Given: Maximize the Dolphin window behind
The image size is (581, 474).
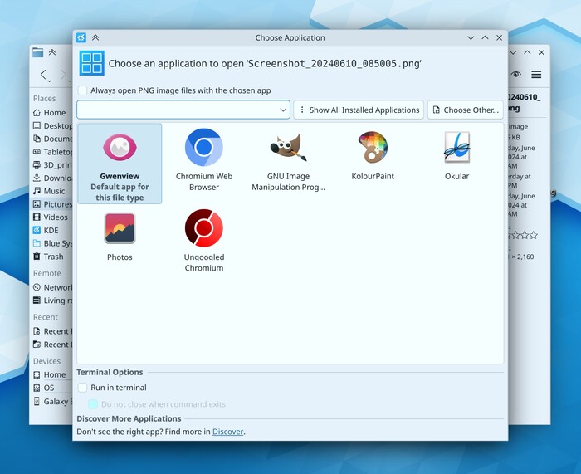Looking at the screenshot, I should pyautogui.click(x=527, y=52).
